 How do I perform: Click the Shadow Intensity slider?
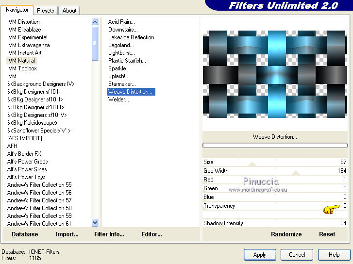pos(275,223)
